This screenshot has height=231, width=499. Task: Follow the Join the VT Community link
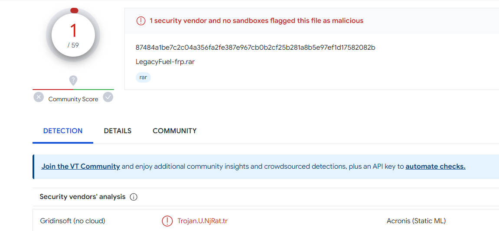click(81, 167)
